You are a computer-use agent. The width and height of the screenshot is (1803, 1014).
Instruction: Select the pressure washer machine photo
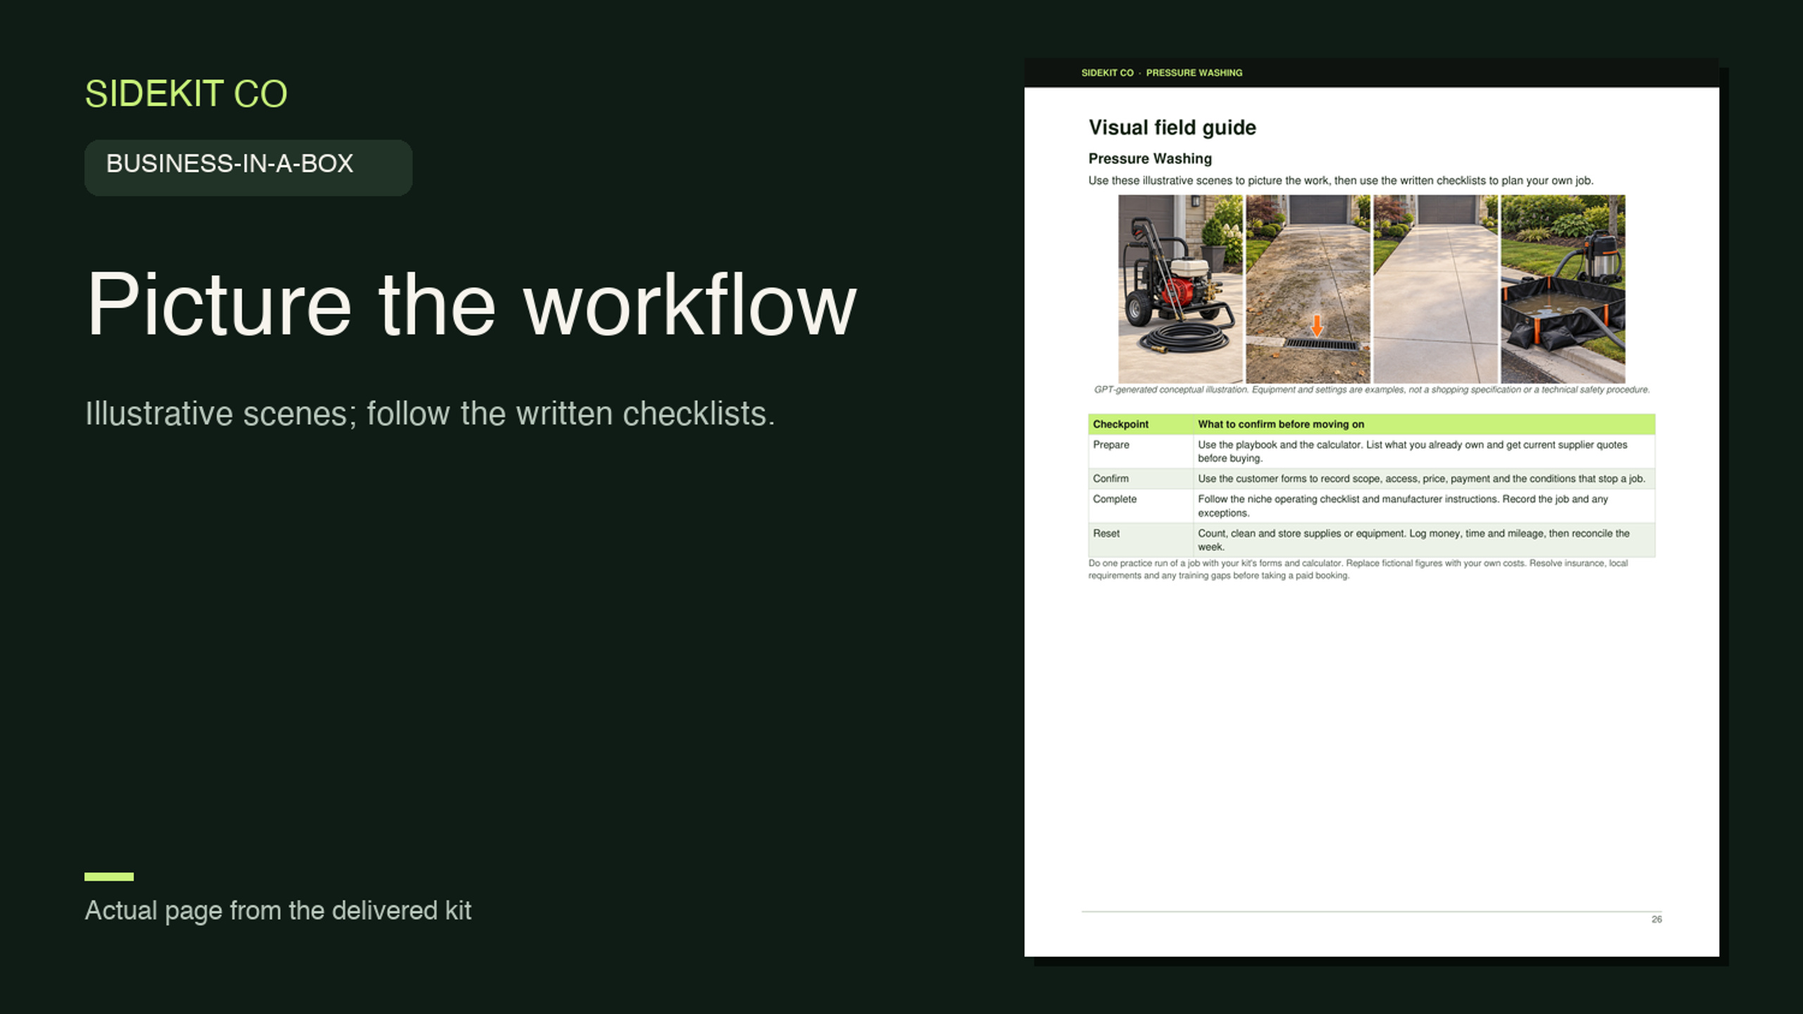(1180, 289)
